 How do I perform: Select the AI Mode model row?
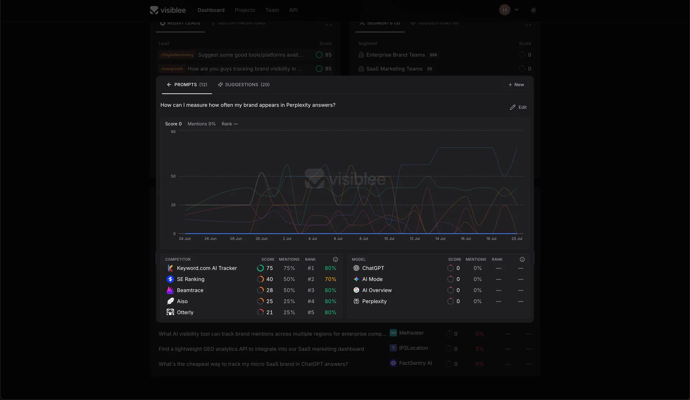coord(438,279)
